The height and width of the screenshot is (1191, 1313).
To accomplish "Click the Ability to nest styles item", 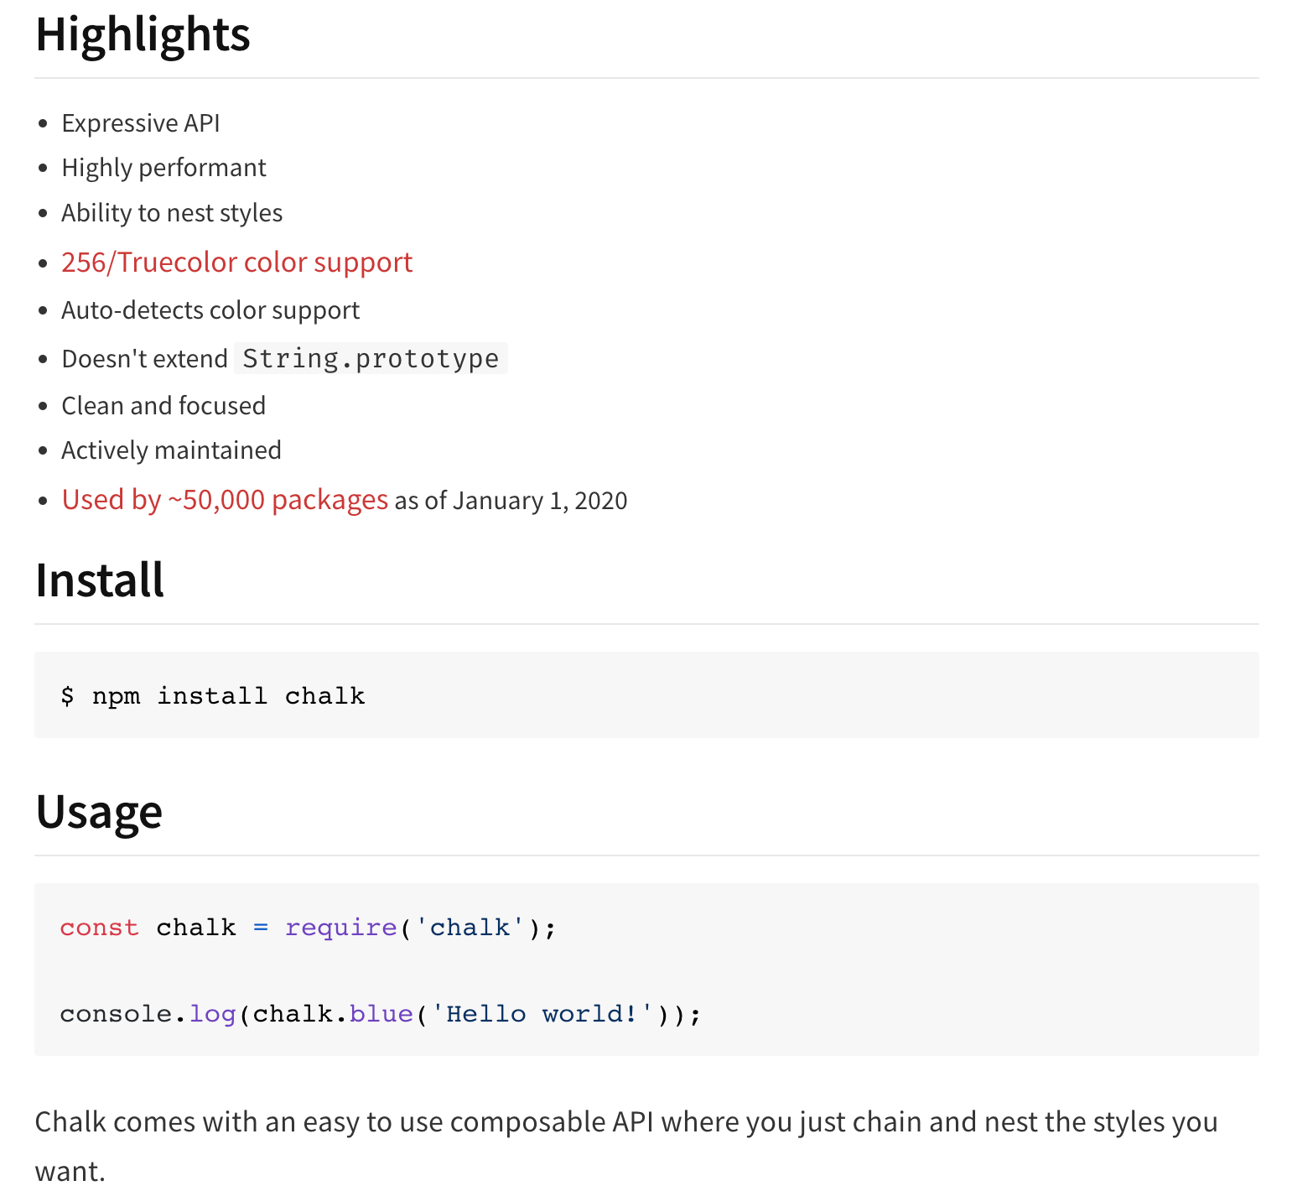I will click(172, 213).
